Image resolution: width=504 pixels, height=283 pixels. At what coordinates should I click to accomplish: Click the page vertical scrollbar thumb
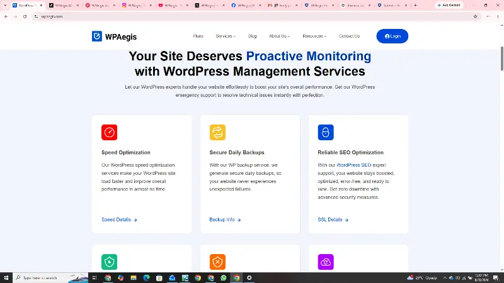coord(501,58)
